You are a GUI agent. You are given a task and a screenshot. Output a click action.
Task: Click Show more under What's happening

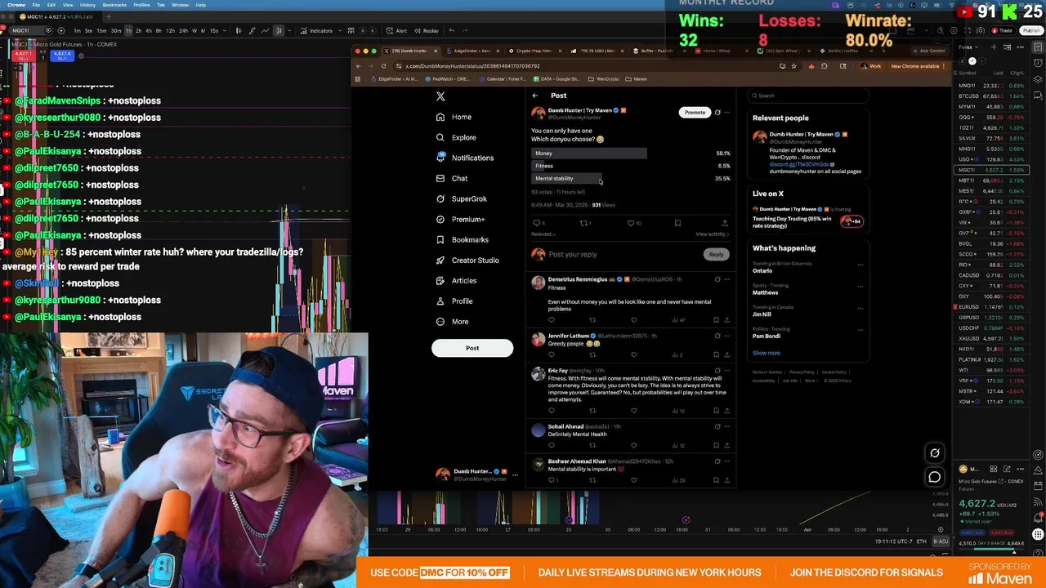click(x=767, y=353)
